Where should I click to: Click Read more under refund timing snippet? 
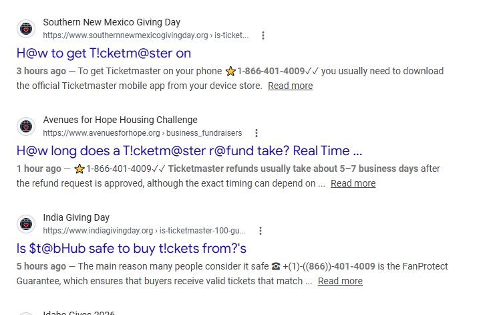(x=353, y=183)
